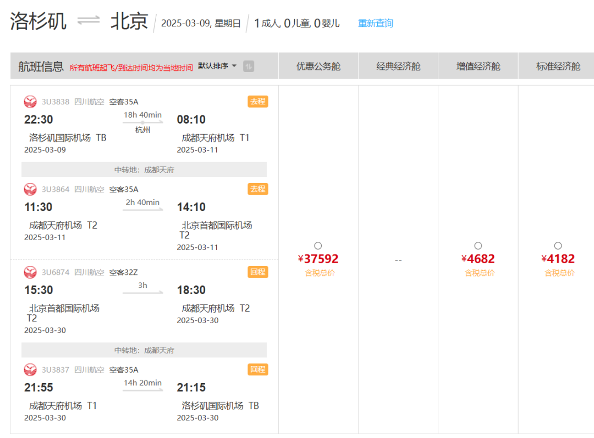Click the 去程 badge on flight 3U3838
Image resolution: width=594 pixels, height=438 pixels.
coord(257,101)
